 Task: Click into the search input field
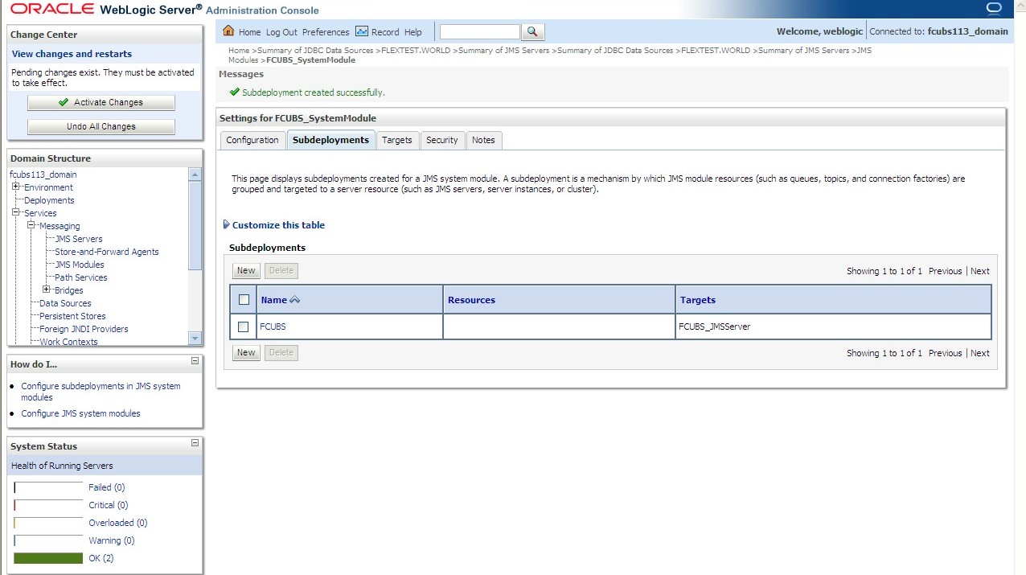tap(480, 32)
